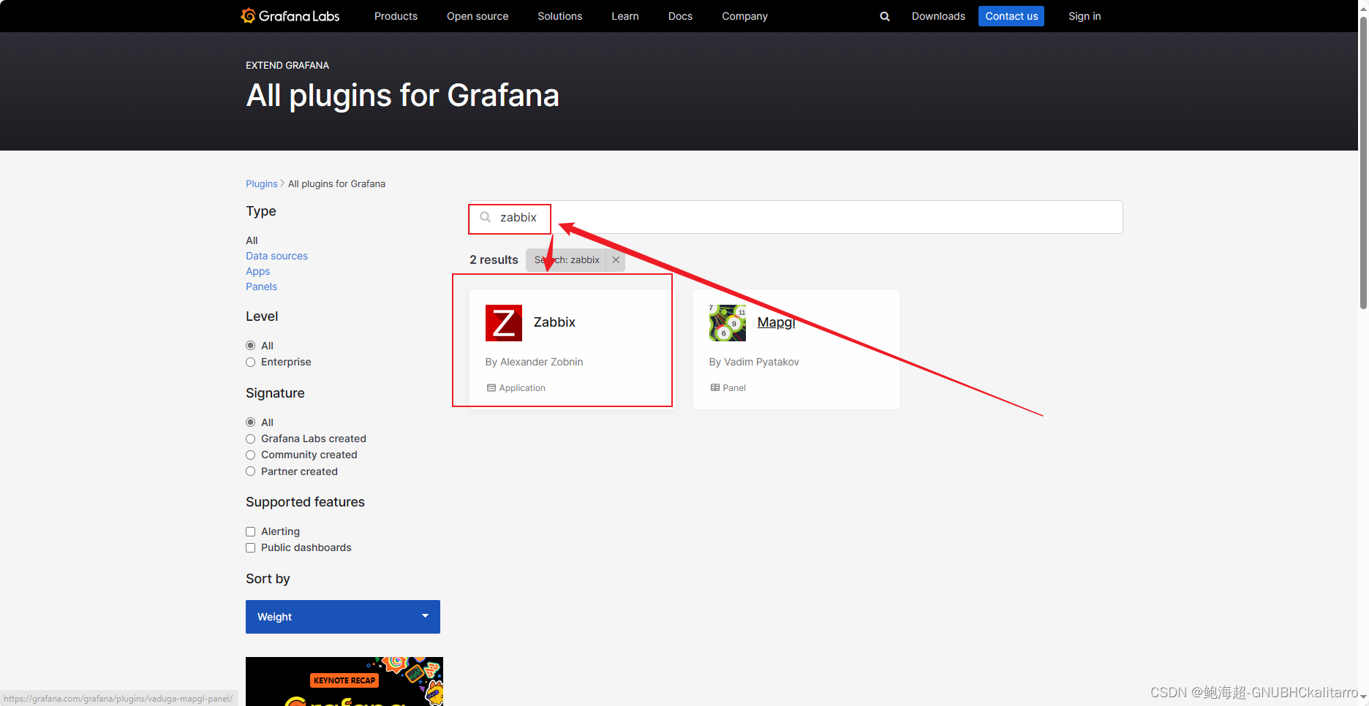Open the Products menu
1369x706 pixels.
(x=396, y=16)
